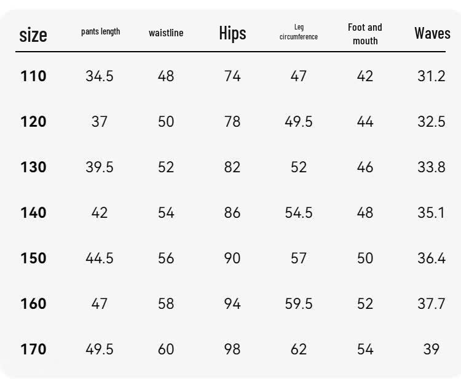Click the size 130 row label
Image resolution: width=461 pixels, height=387 pixels.
33,167
